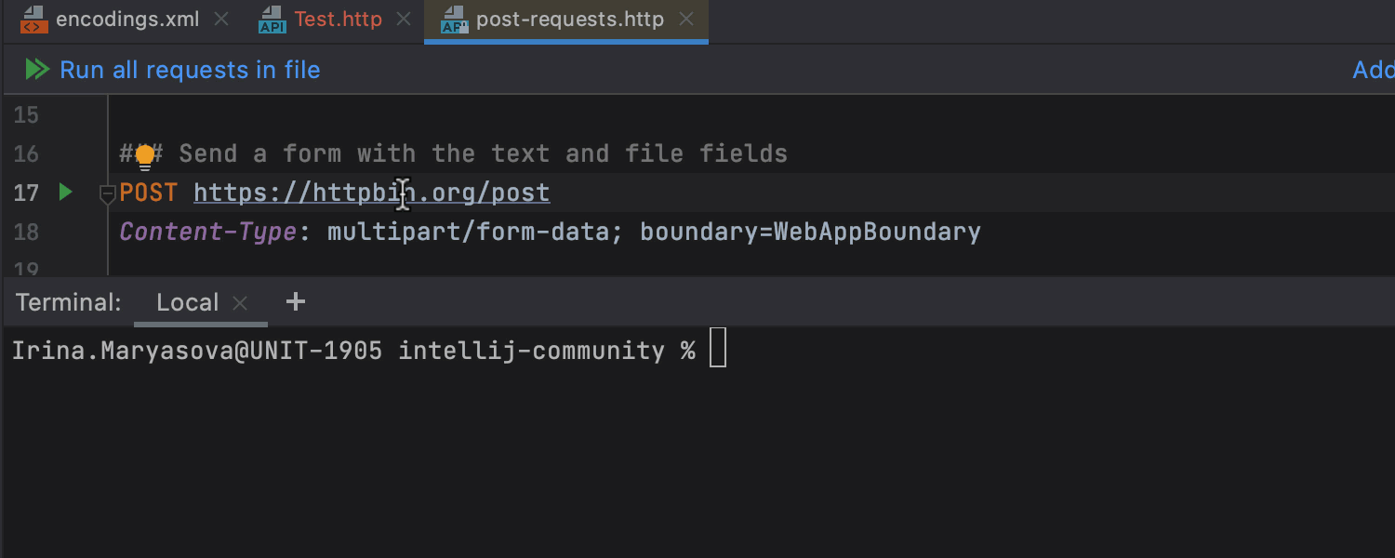Click the API icon on the Test.http tab
This screenshot has height=558, width=1395.
click(x=271, y=19)
